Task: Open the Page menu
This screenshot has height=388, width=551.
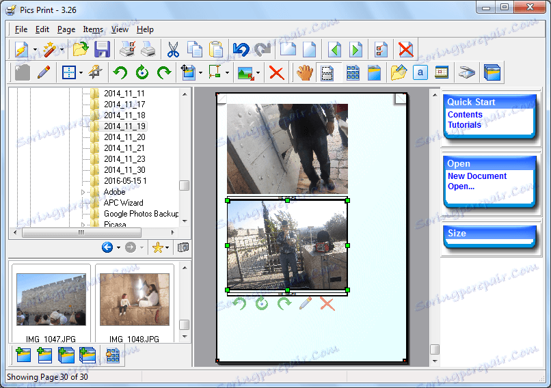Action: [x=66, y=29]
